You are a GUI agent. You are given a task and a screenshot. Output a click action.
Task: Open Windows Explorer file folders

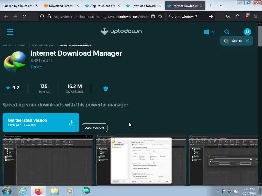pos(54,191)
